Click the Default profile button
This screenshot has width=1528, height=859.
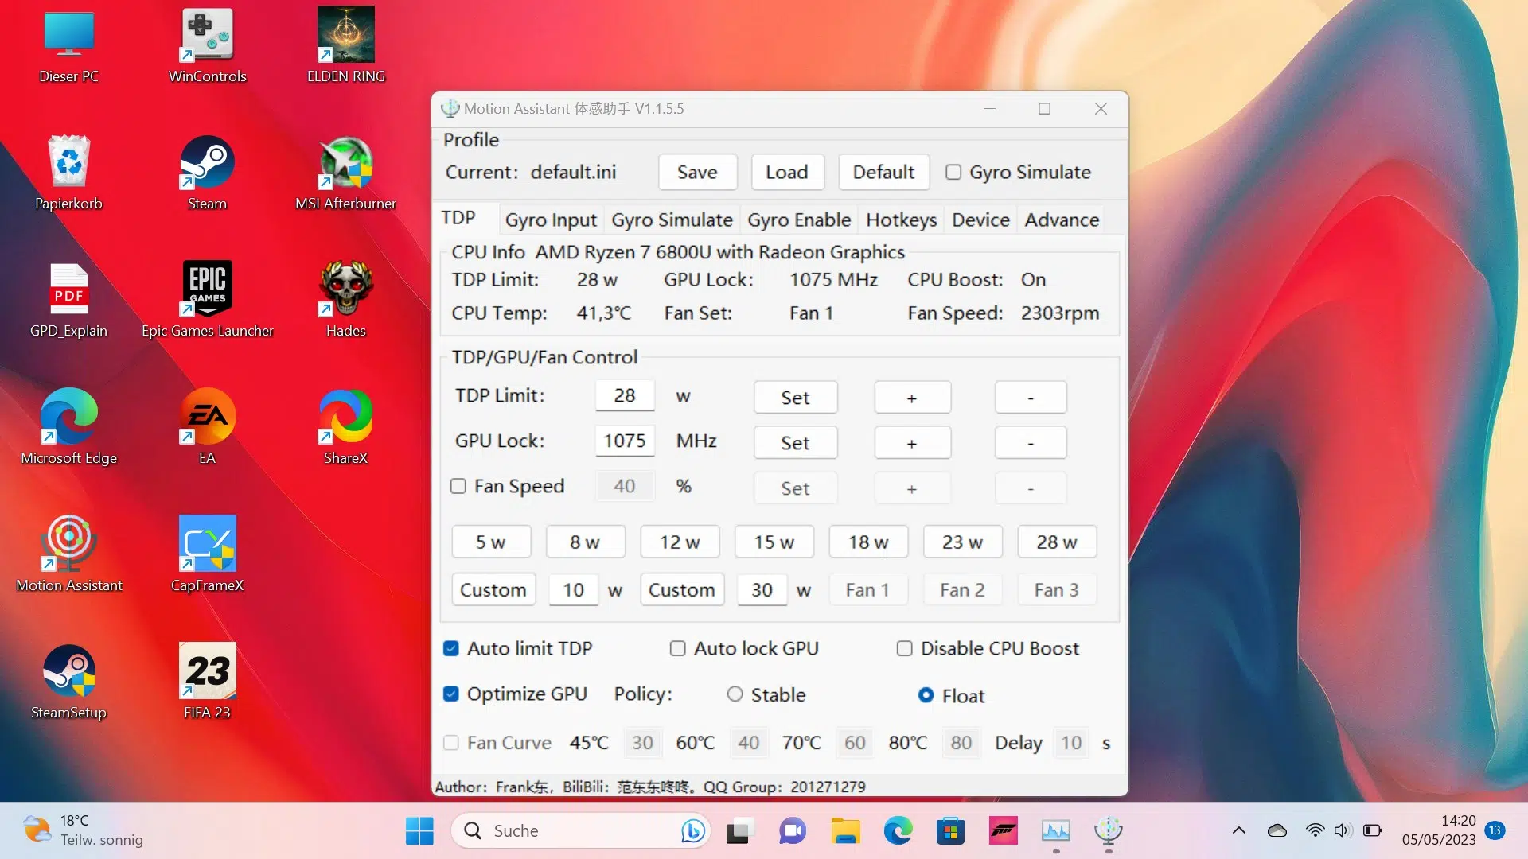pos(883,173)
